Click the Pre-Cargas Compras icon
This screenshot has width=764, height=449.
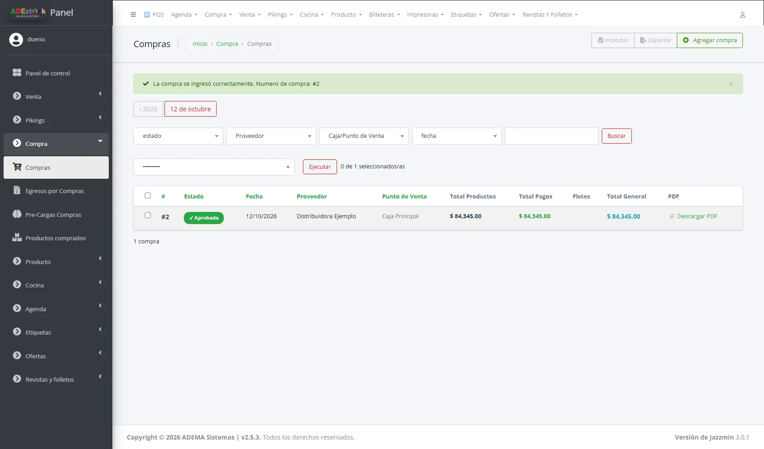tap(17, 214)
